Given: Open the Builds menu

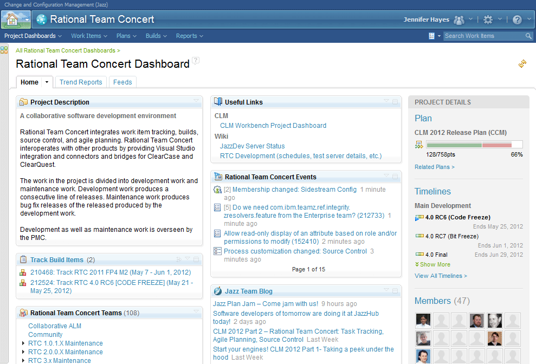Looking at the screenshot, I should click(156, 36).
